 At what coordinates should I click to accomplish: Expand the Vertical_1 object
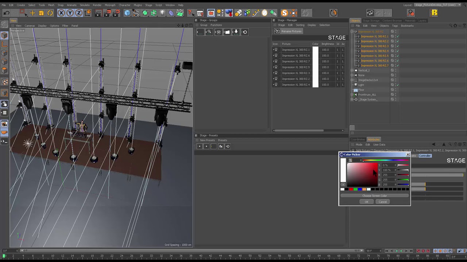pyautogui.click(x=352, y=70)
